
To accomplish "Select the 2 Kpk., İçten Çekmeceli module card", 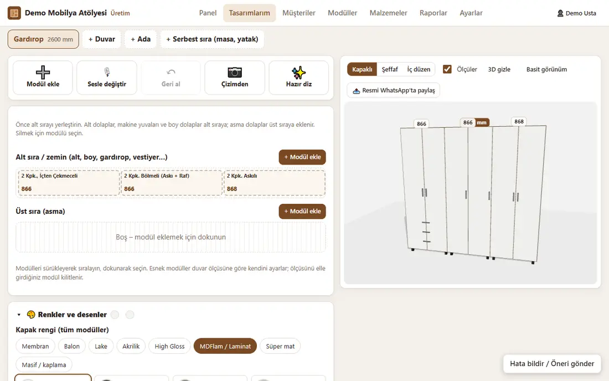I will tap(68, 183).
